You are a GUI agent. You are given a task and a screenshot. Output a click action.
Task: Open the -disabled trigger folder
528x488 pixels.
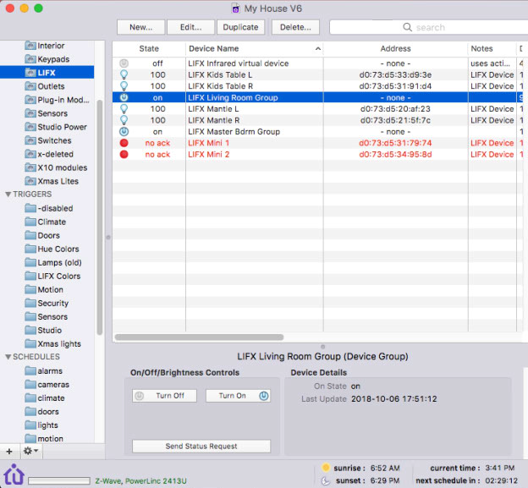point(49,208)
